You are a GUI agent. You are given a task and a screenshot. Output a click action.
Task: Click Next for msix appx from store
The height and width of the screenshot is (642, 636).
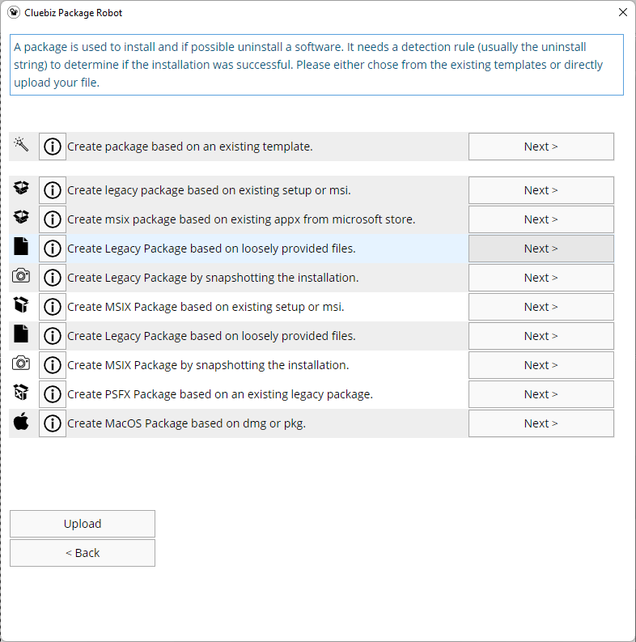coord(541,219)
